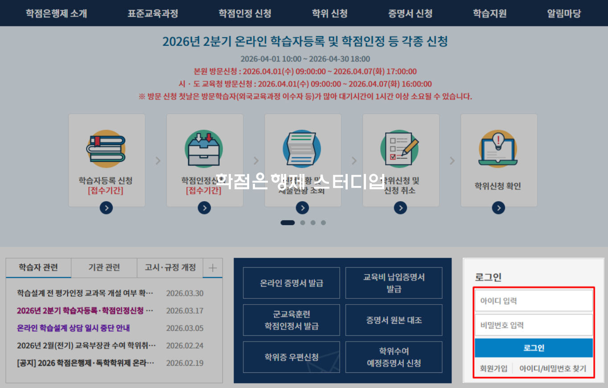608x388 pixels.
Task: Click arrow button under 학점인정신청 card
Action: (204, 208)
